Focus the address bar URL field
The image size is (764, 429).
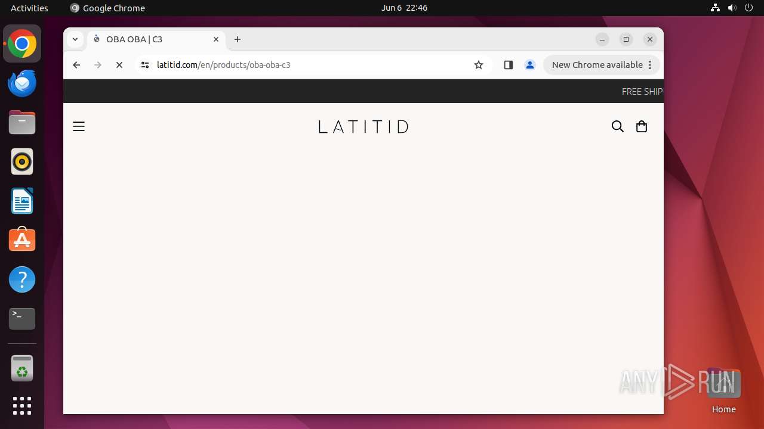(x=310, y=65)
